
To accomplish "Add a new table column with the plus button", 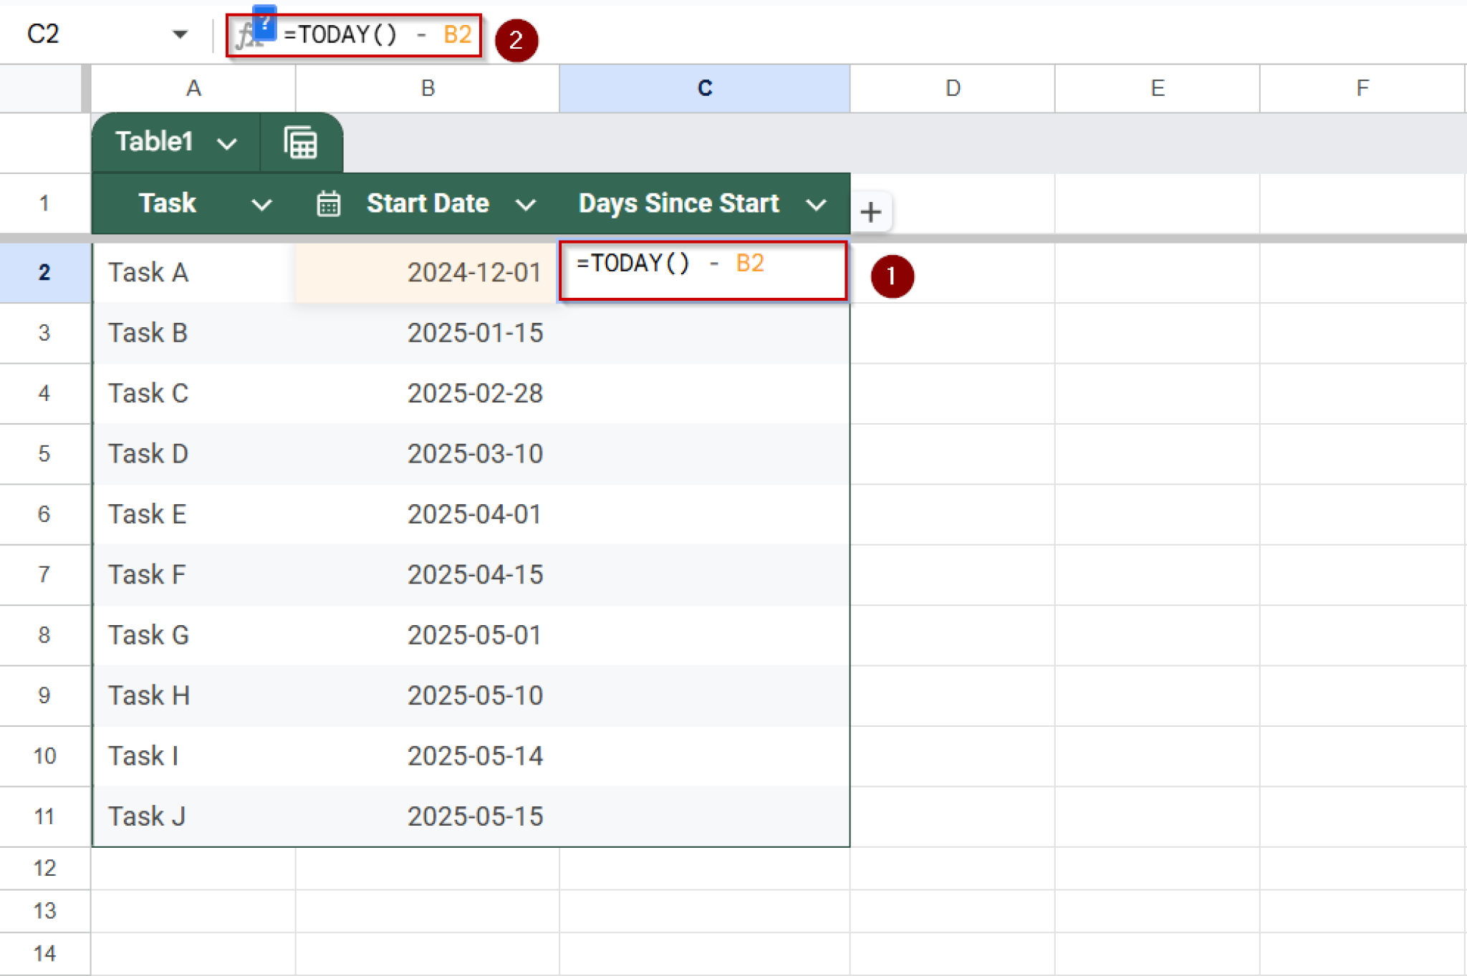I will 871,211.
